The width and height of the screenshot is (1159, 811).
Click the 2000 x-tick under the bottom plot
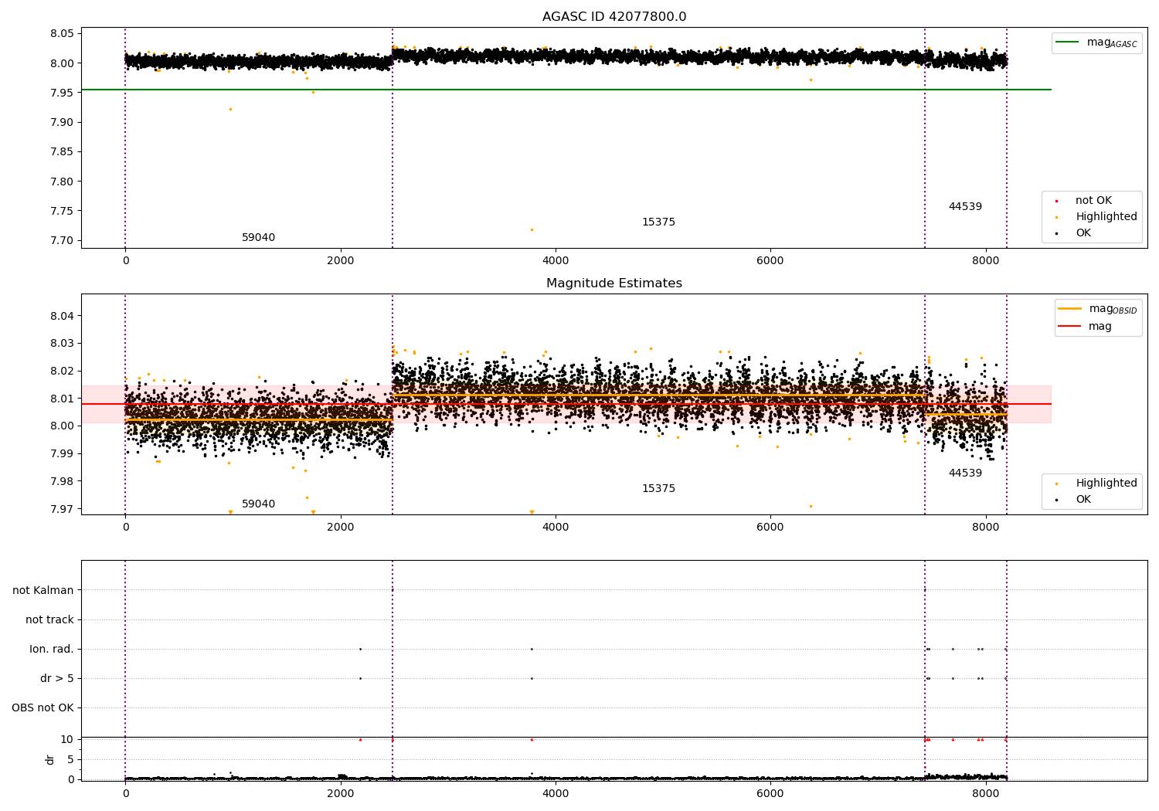click(x=341, y=793)
